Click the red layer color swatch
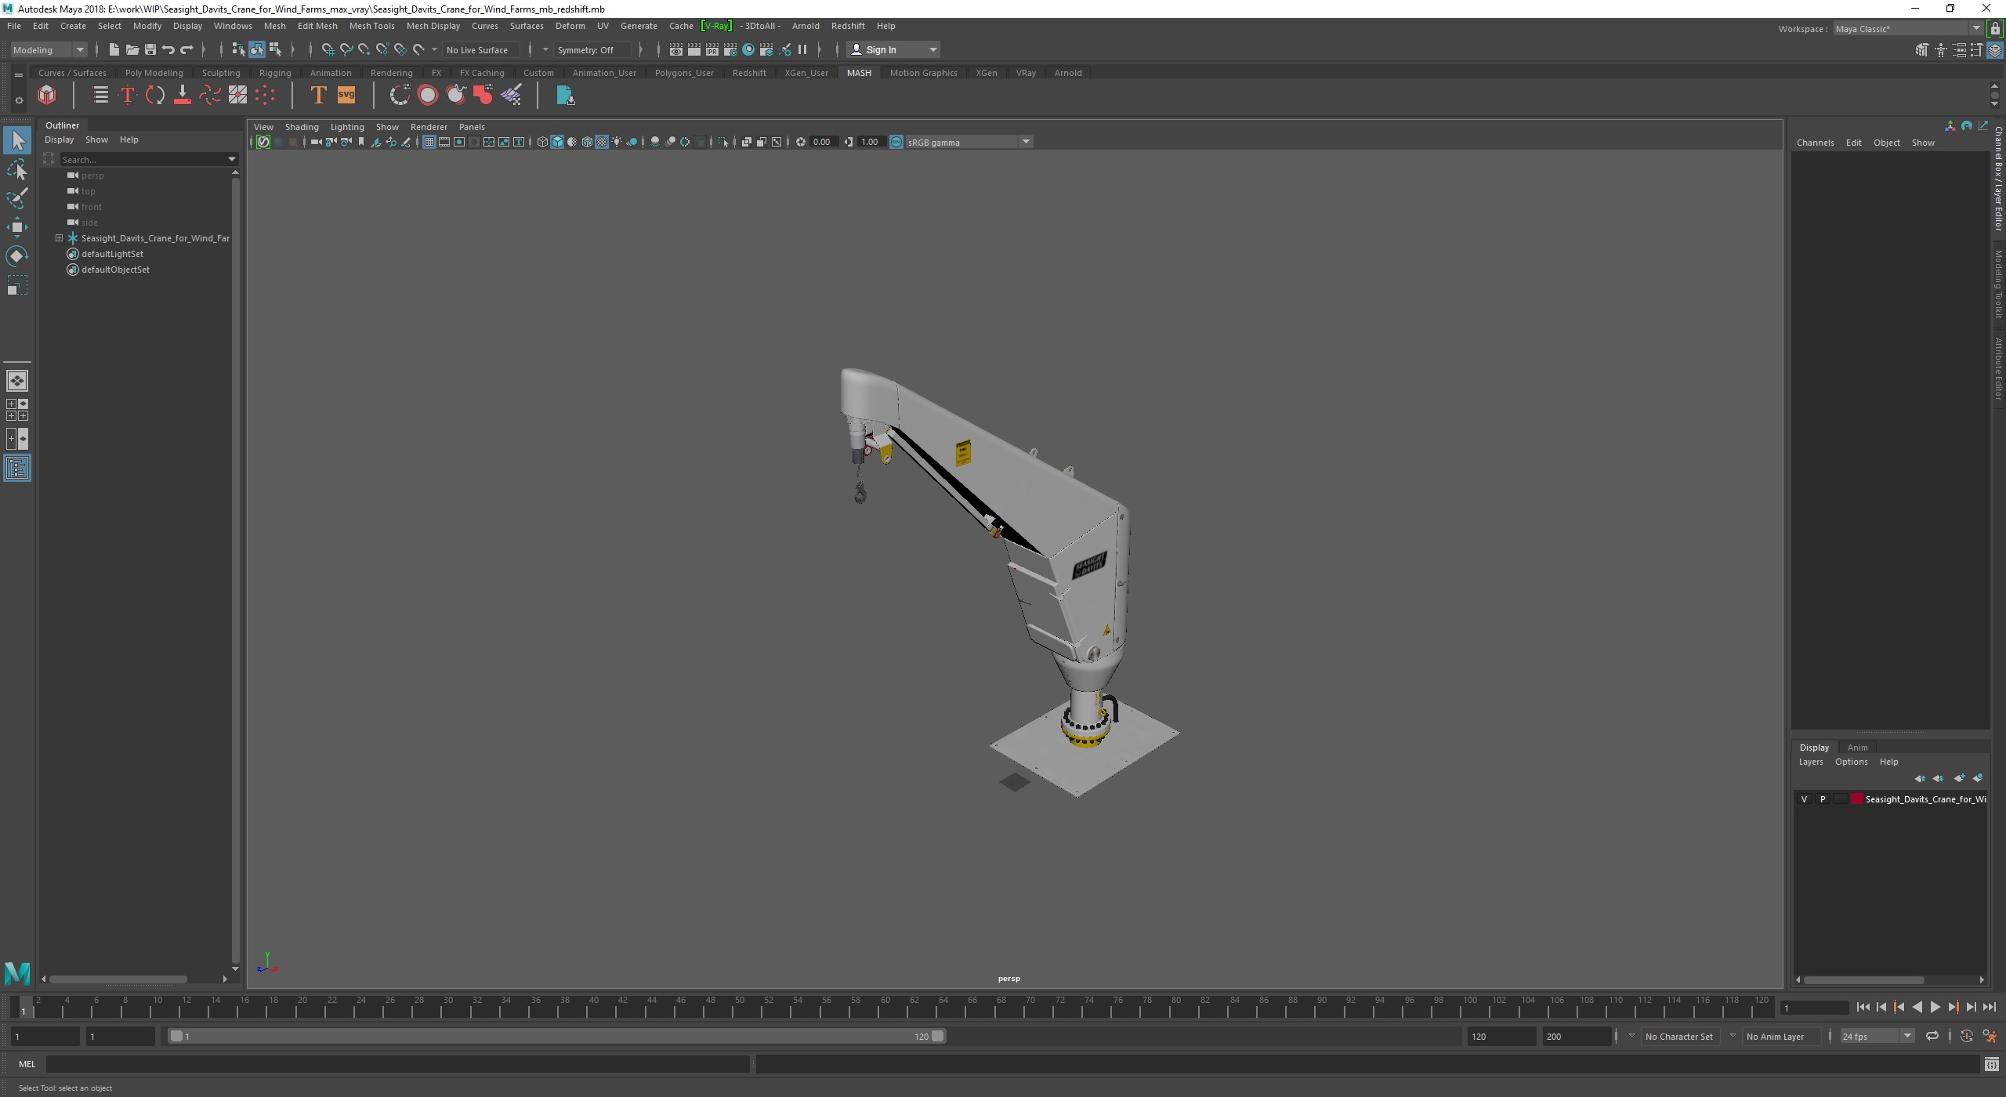 click(1856, 799)
